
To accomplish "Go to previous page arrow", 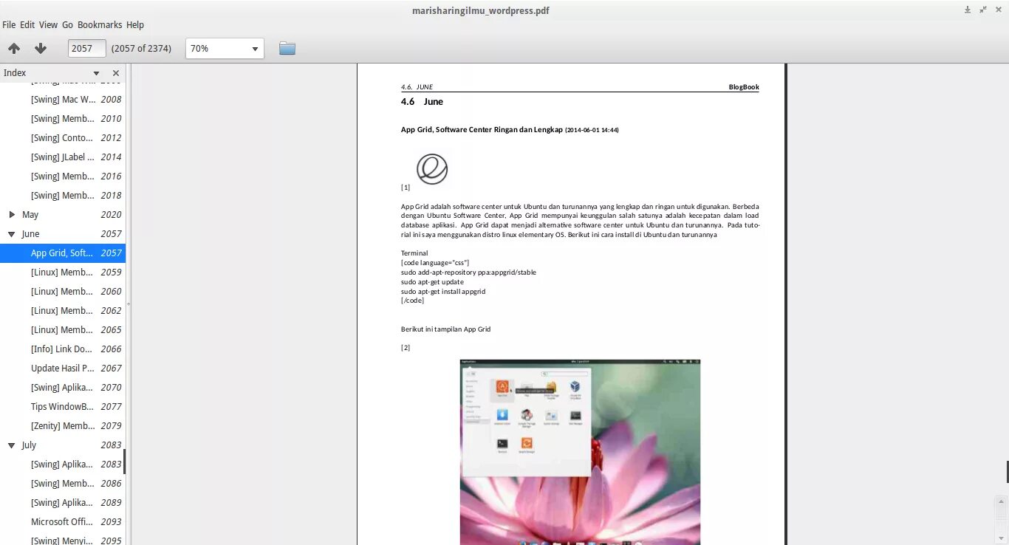I will [x=14, y=49].
